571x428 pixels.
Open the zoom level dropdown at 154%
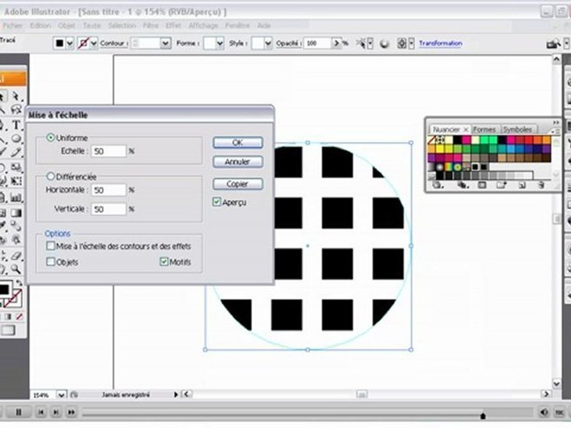tap(61, 395)
